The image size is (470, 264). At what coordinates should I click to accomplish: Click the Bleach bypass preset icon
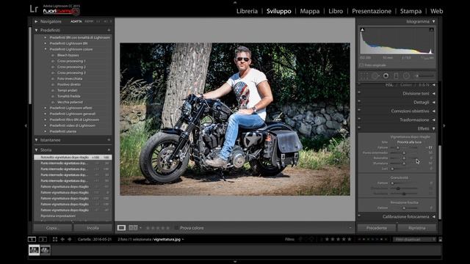pos(53,56)
